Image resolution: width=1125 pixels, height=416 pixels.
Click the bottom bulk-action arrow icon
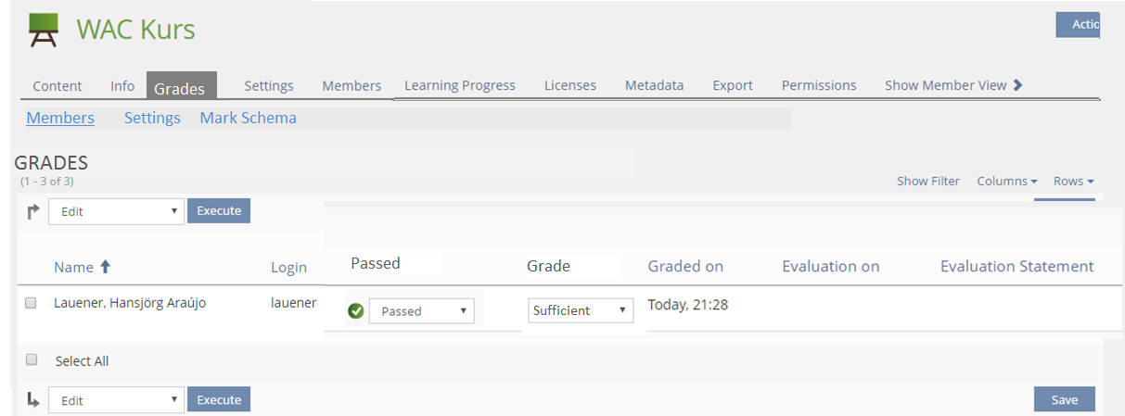click(33, 400)
